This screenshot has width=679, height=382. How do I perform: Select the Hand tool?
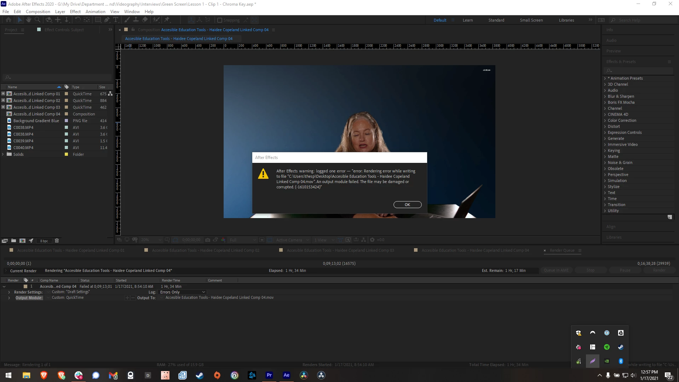coord(29,20)
